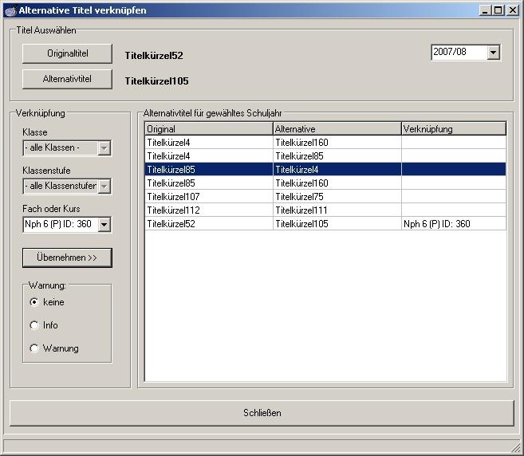Sort by the Alternative column header

click(337, 128)
